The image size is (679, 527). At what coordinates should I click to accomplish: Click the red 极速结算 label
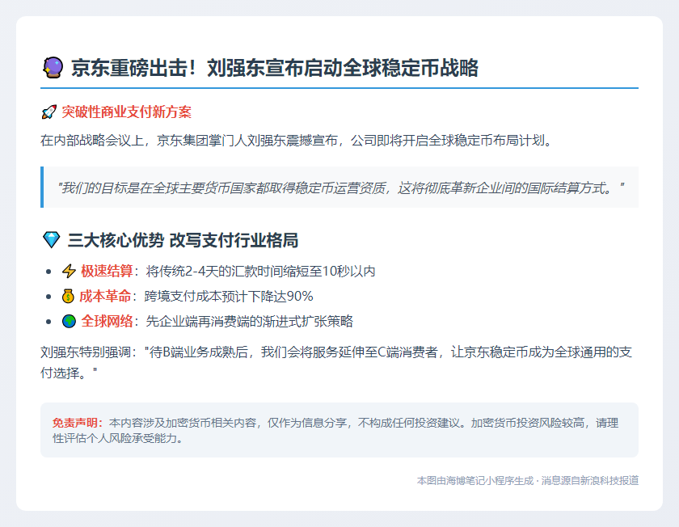point(107,271)
